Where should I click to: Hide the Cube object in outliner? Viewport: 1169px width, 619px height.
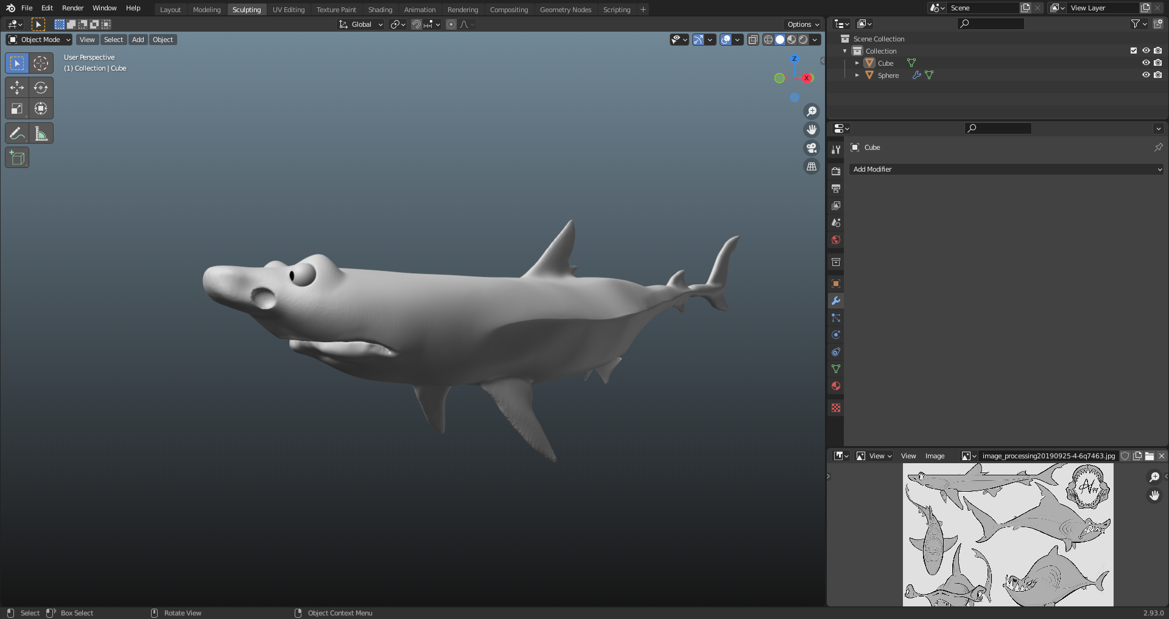1145,63
